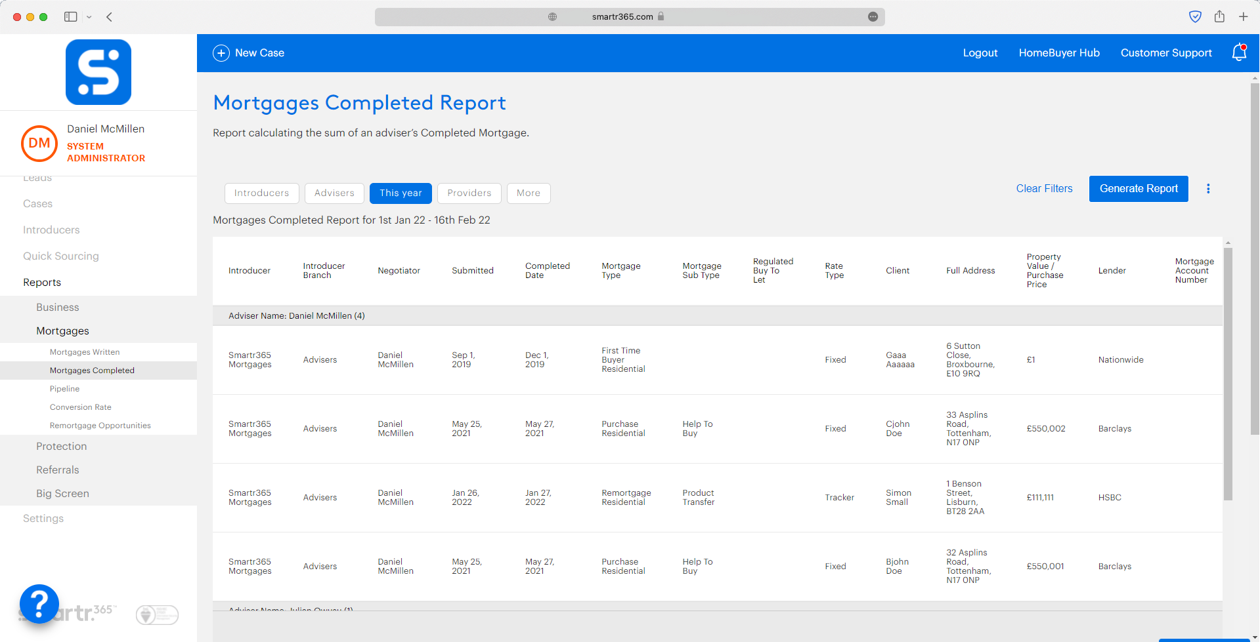Screen dimensions: 1260x642
Task: Expand the Business reports submenu
Action: tap(58, 308)
